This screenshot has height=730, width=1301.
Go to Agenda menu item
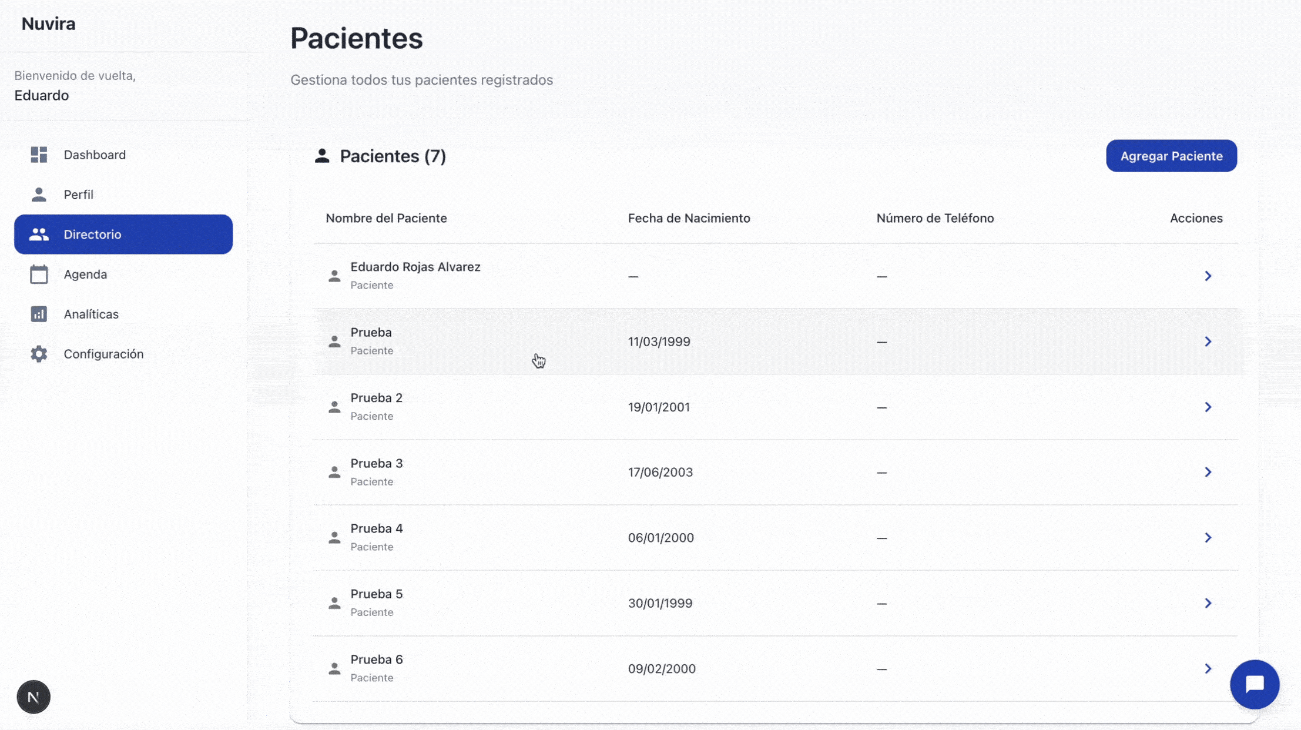click(85, 274)
